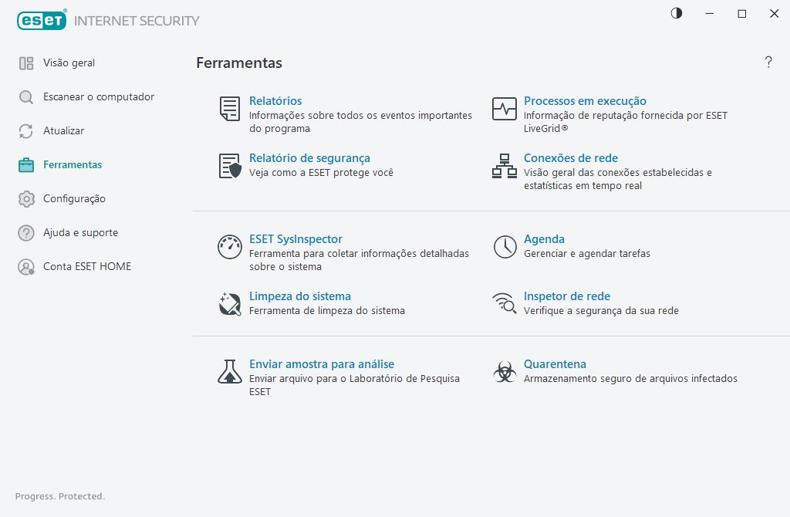Open Enviar amostra para análise link
Screen dimensions: 790x517
(321, 364)
